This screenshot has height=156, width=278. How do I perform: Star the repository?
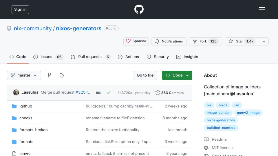pos(242,41)
